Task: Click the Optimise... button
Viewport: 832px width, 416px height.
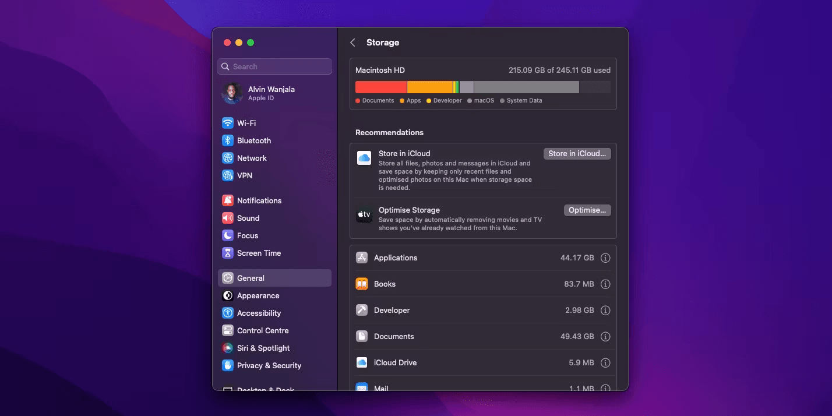Action: click(x=587, y=210)
